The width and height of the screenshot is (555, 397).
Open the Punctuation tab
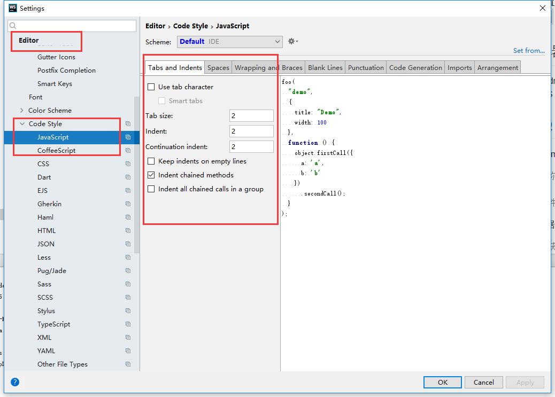tap(366, 67)
